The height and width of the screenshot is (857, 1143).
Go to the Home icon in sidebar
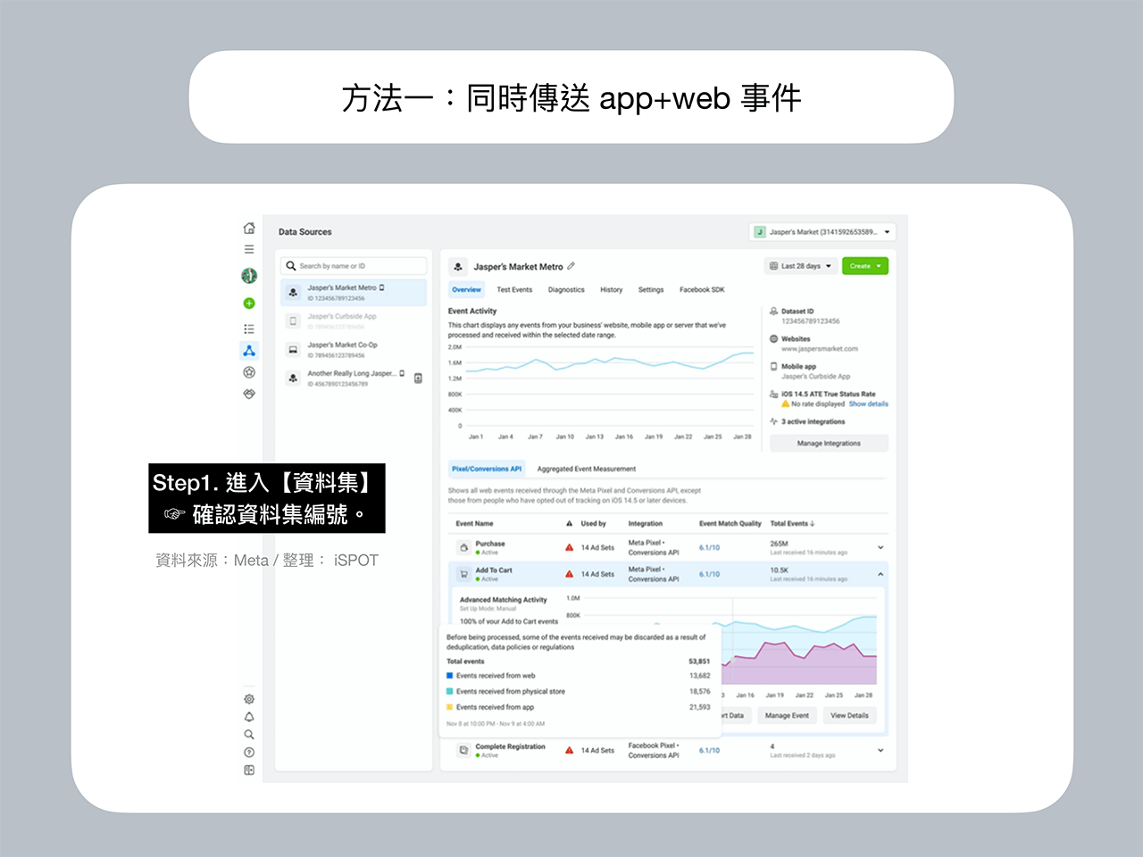point(249,228)
